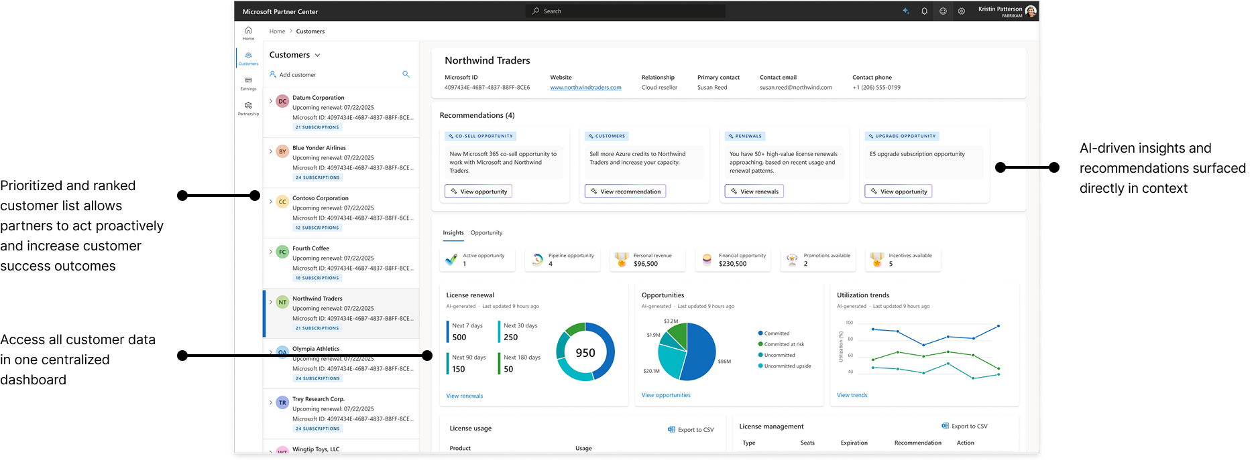The image size is (1258, 460).
Task: Expand the Olympia Athletics row chevron
Action: pyautogui.click(x=271, y=352)
